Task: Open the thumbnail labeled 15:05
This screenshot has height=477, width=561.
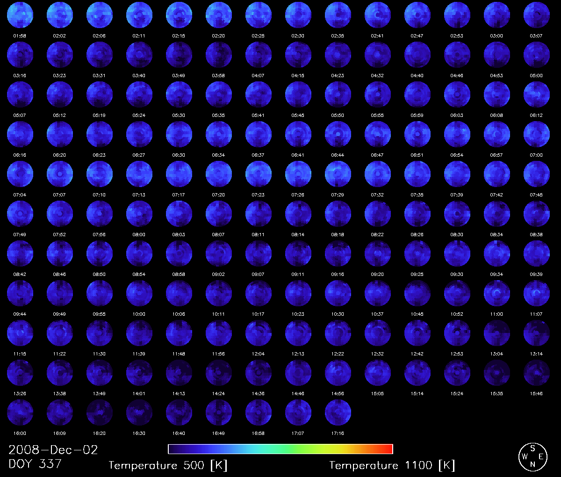Action: [378, 373]
